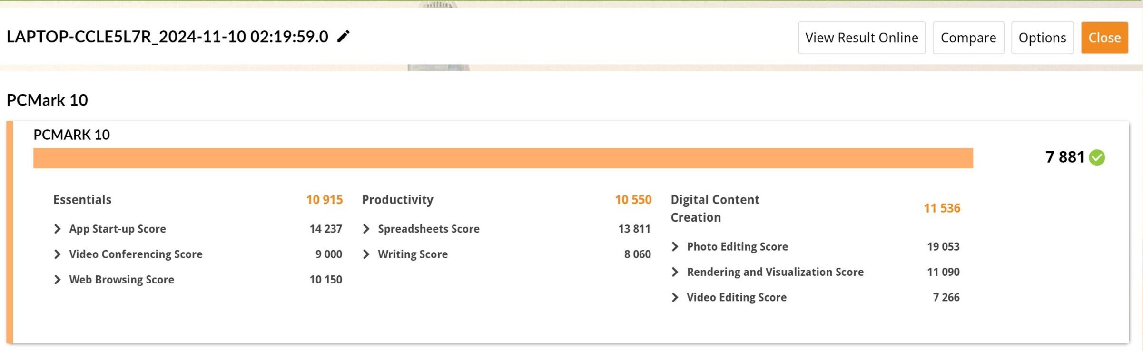This screenshot has width=1143, height=351.
Task: Click the result title LAPTOP-CCLE5L7R_2024-11-10
Action: 168,37
